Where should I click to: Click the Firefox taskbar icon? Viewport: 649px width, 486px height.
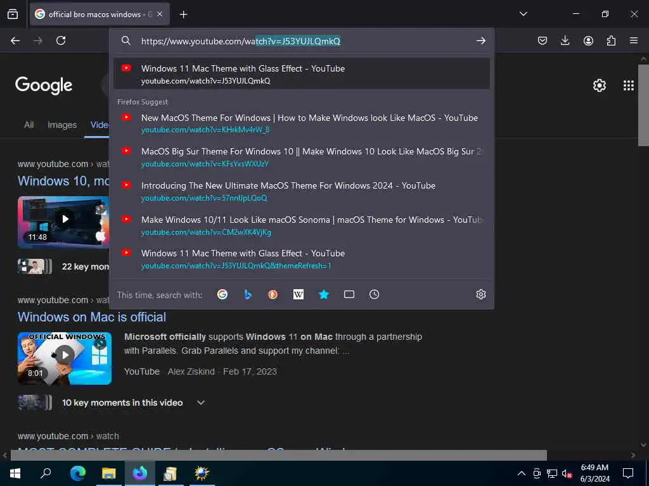(x=140, y=473)
